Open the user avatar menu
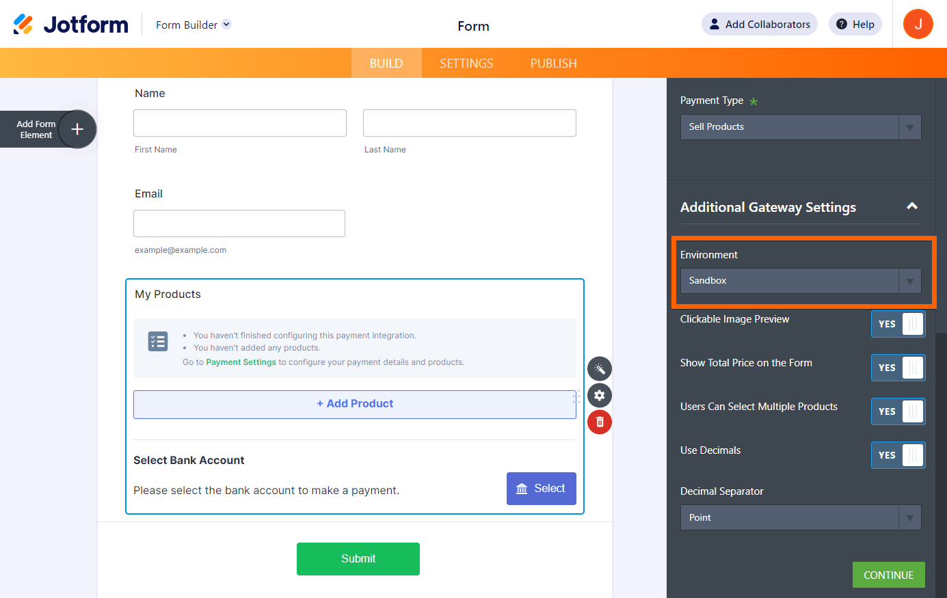 [918, 25]
